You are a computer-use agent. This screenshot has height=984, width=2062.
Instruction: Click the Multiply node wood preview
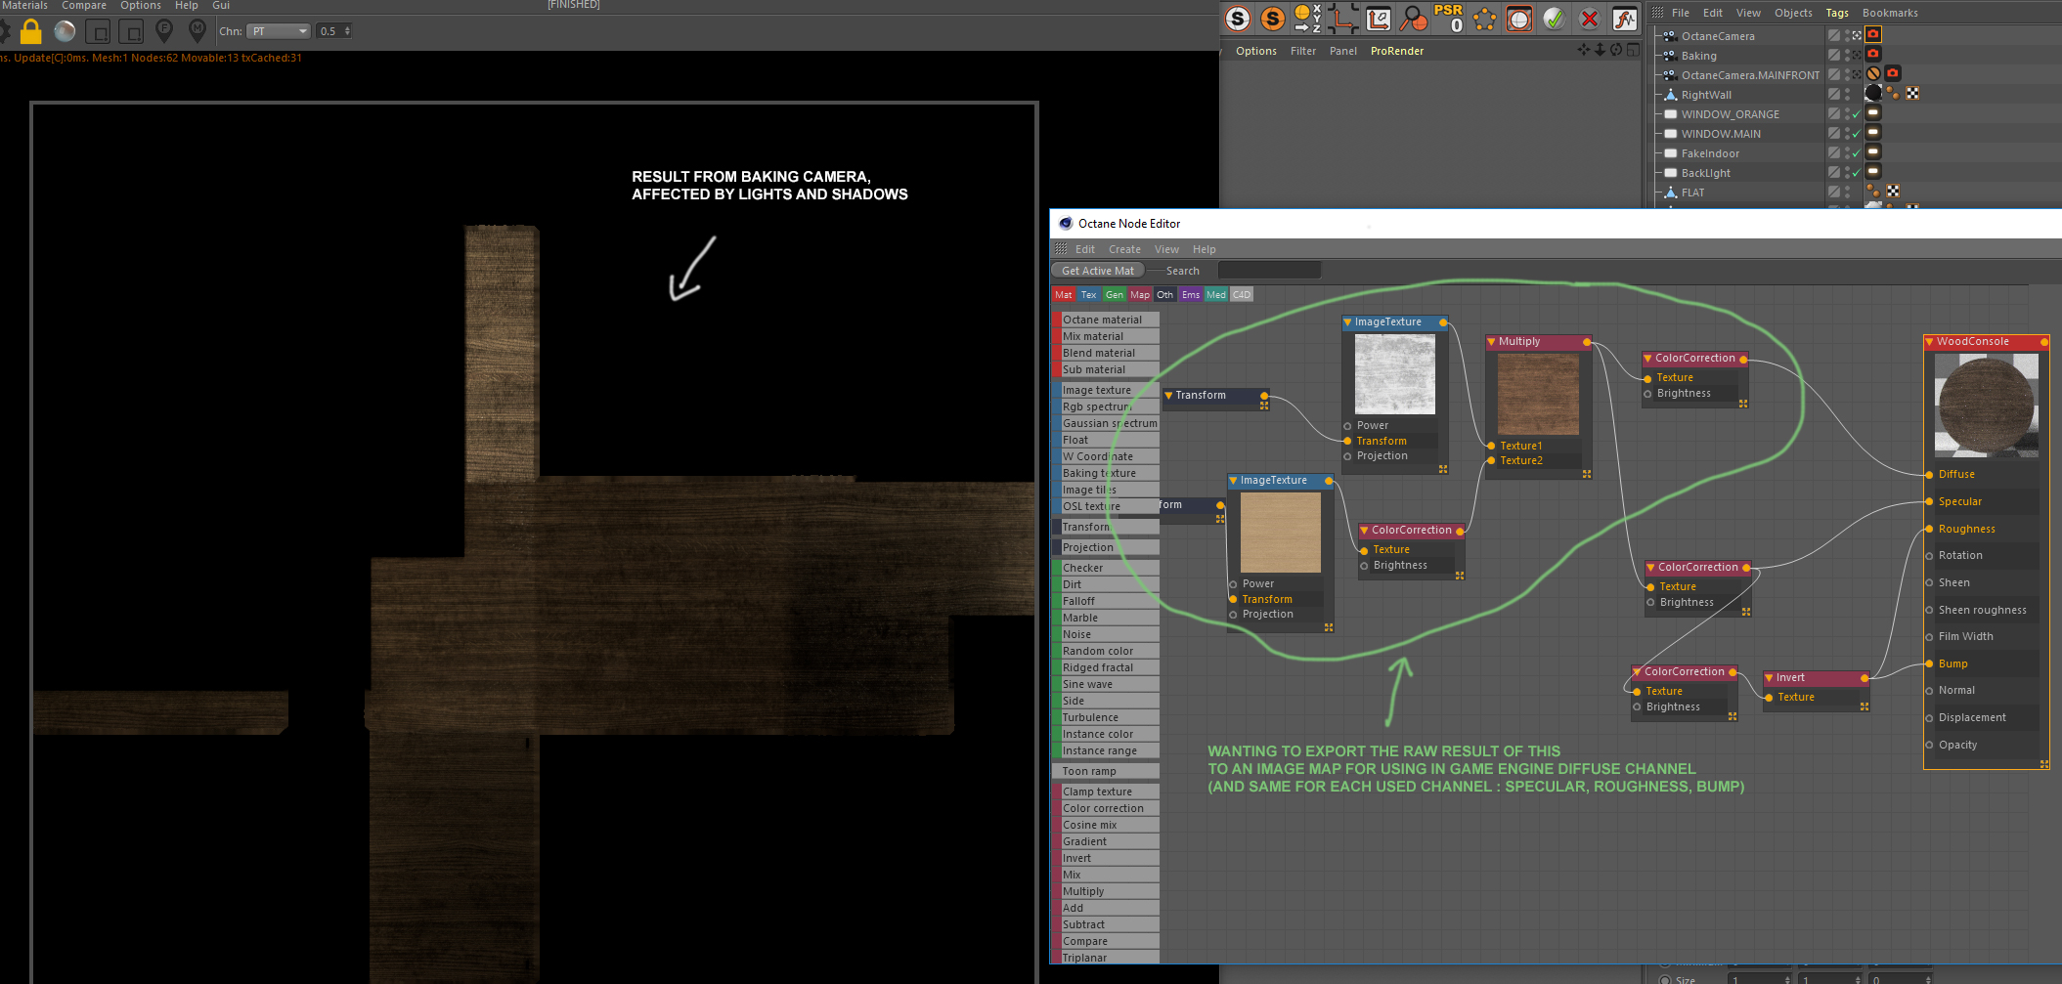pyautogui.click(x=1538, y=394)
